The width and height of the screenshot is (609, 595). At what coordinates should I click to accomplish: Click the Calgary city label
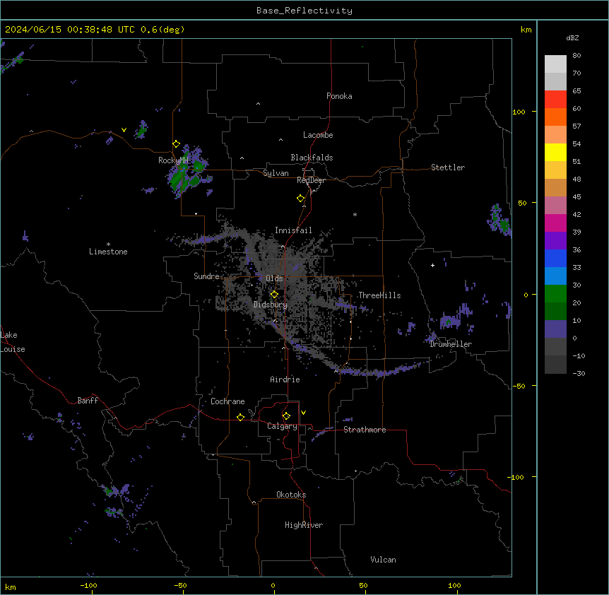pos(282,426)
